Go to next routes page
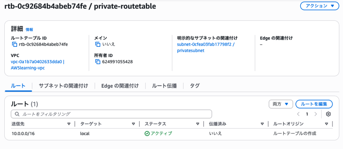343x149 pixels. [x=316, y=114]
